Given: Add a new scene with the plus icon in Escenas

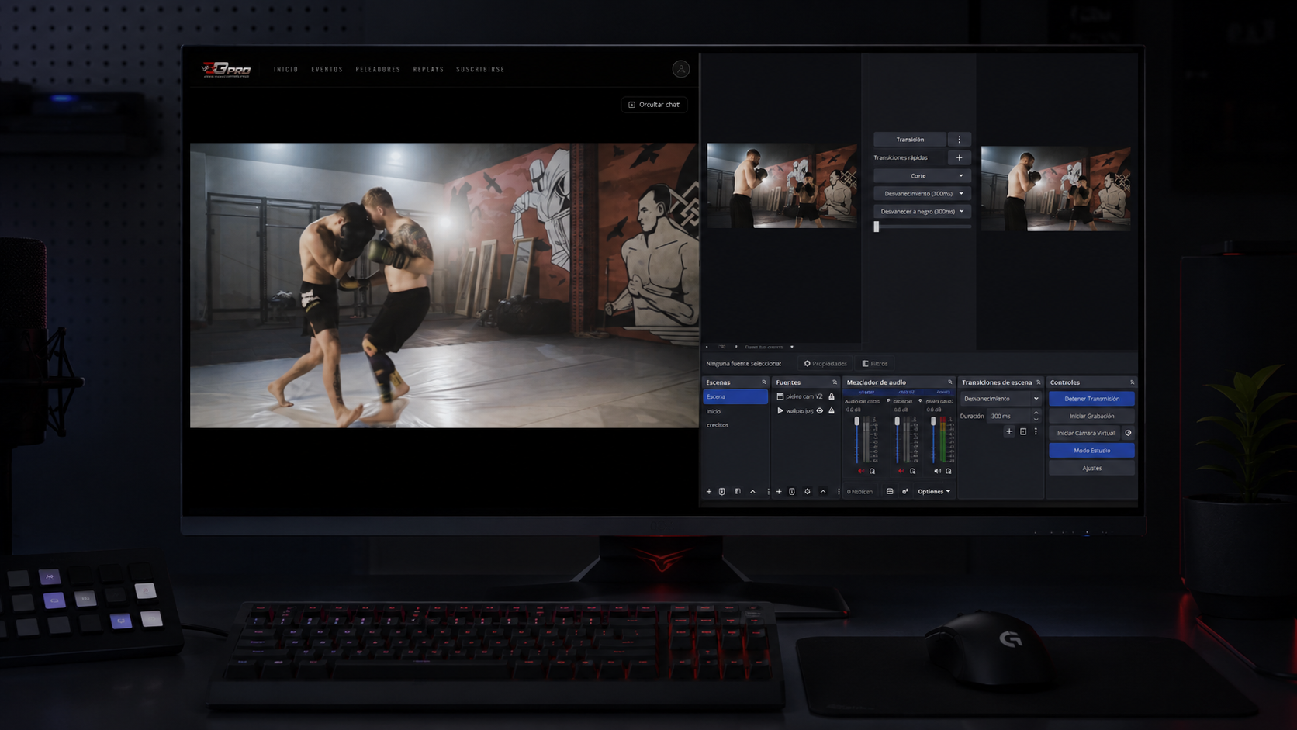Looking at the screenshot, I should point(708,491).
